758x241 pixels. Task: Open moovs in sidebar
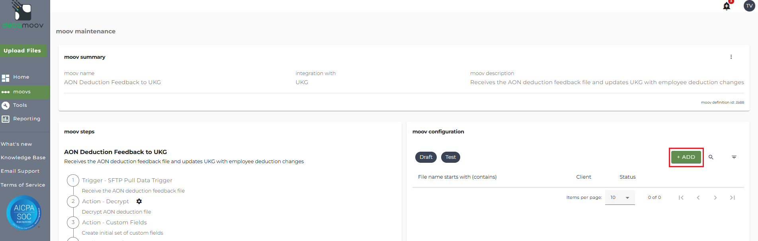25,92
